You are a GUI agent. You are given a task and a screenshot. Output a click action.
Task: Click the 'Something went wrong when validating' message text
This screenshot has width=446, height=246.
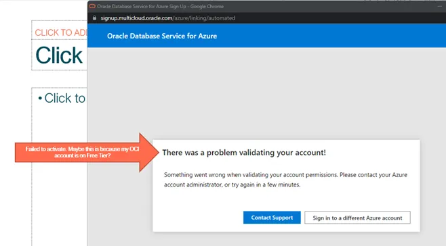point(285,180)
